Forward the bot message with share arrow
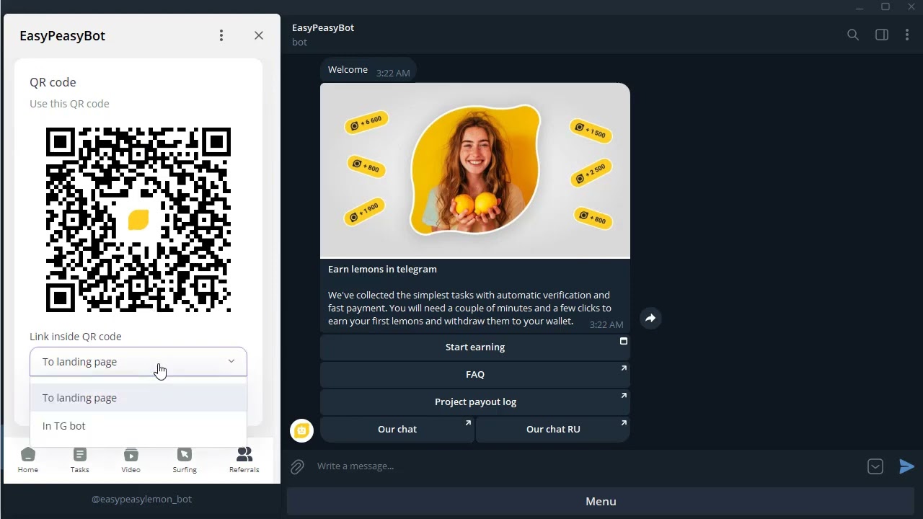Viewport: 923px width, 519px height. [650, 318]
